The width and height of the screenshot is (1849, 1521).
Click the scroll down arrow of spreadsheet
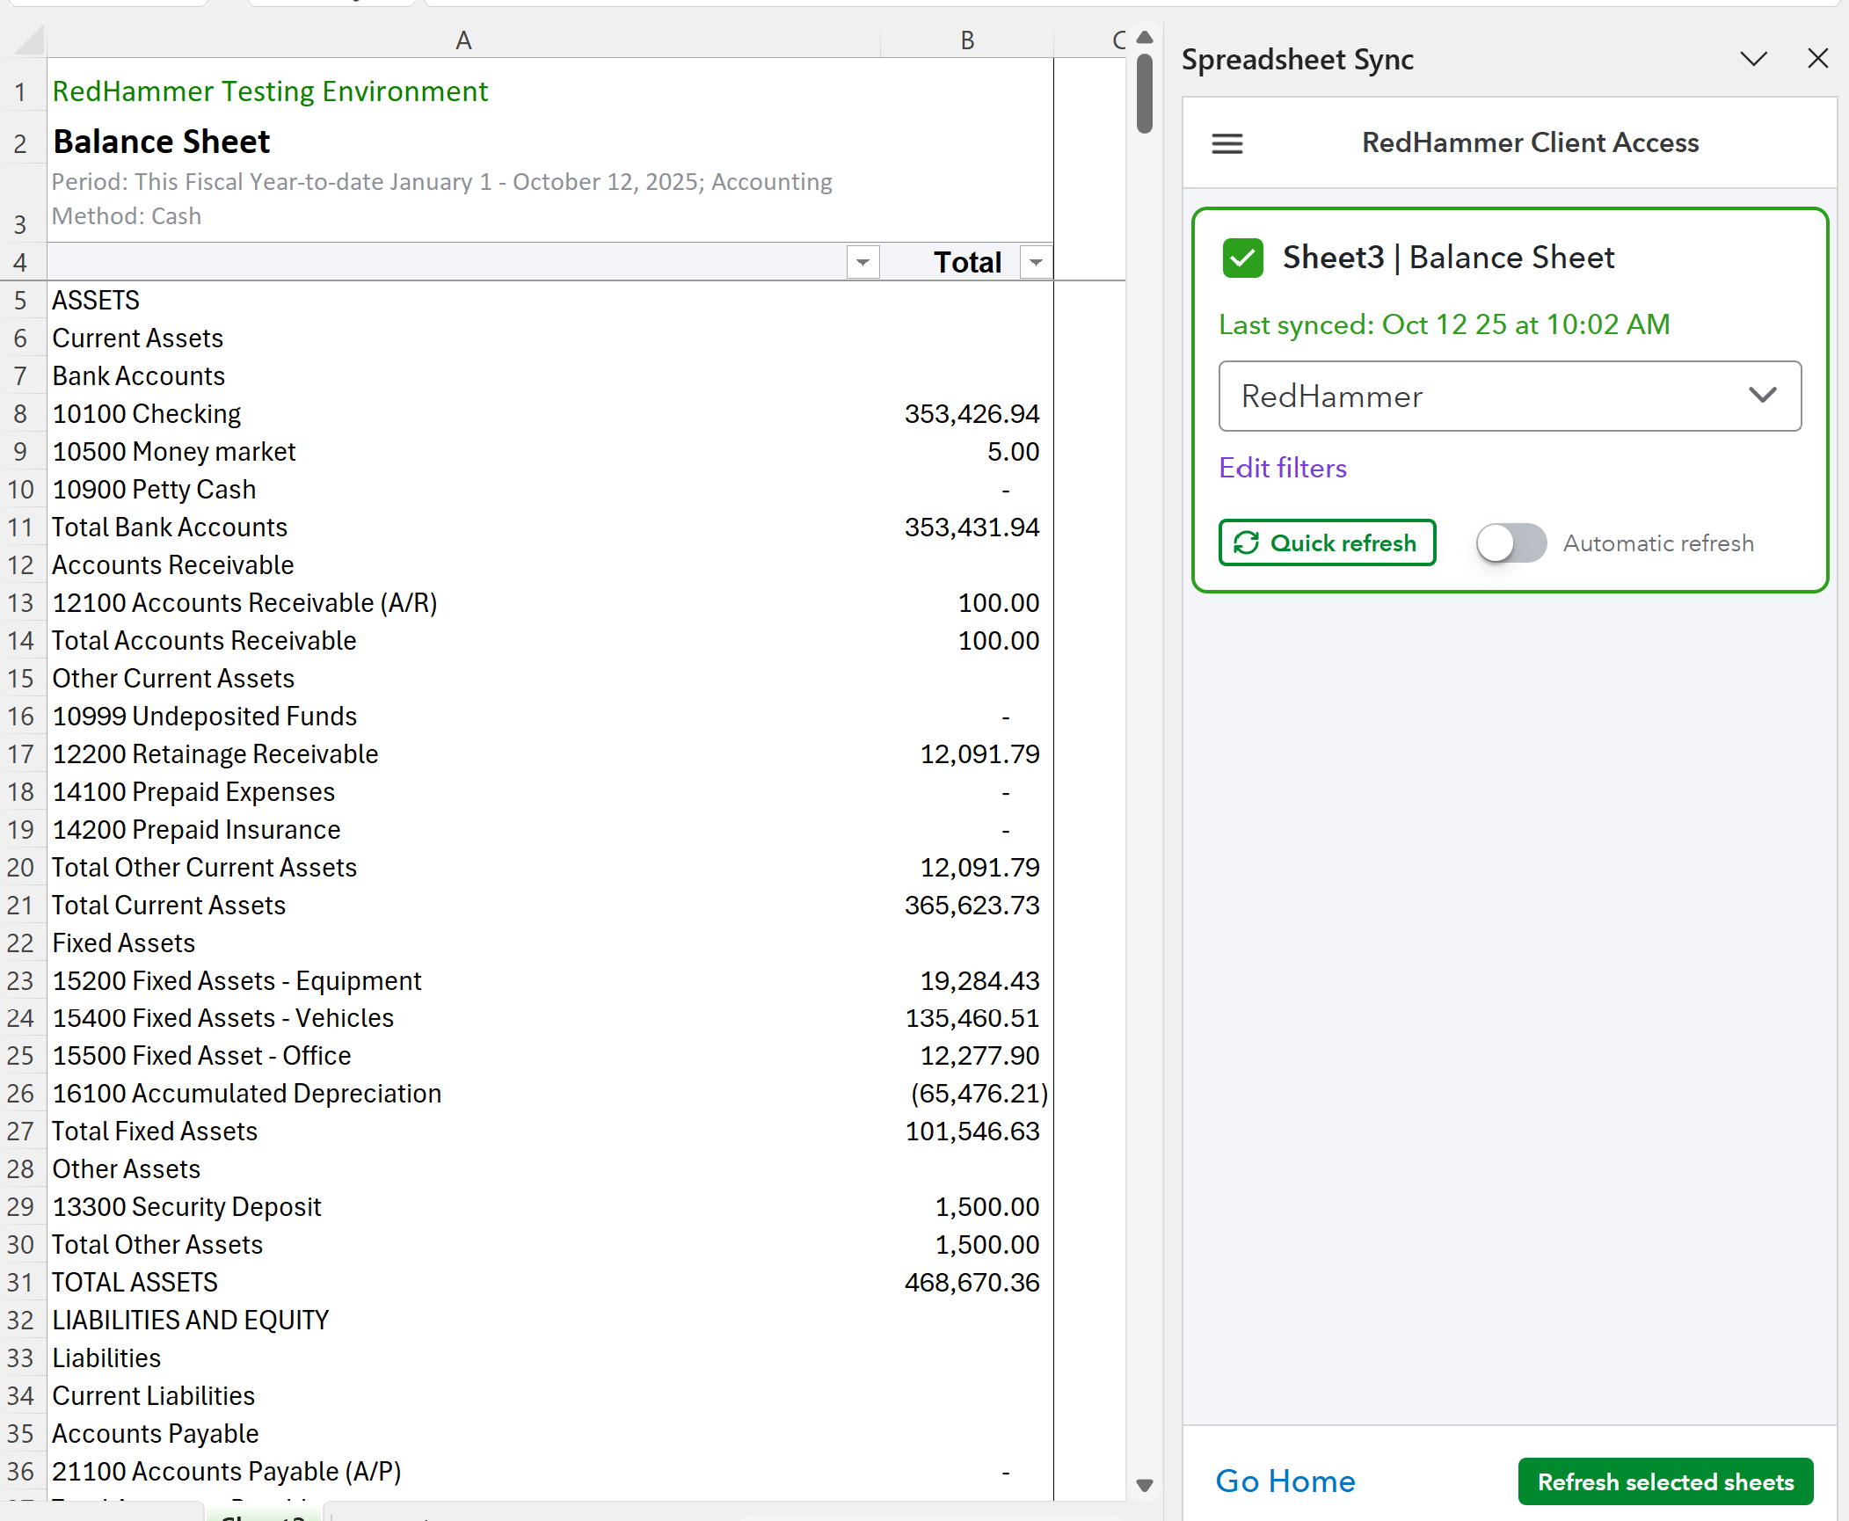[1144, 1485]
